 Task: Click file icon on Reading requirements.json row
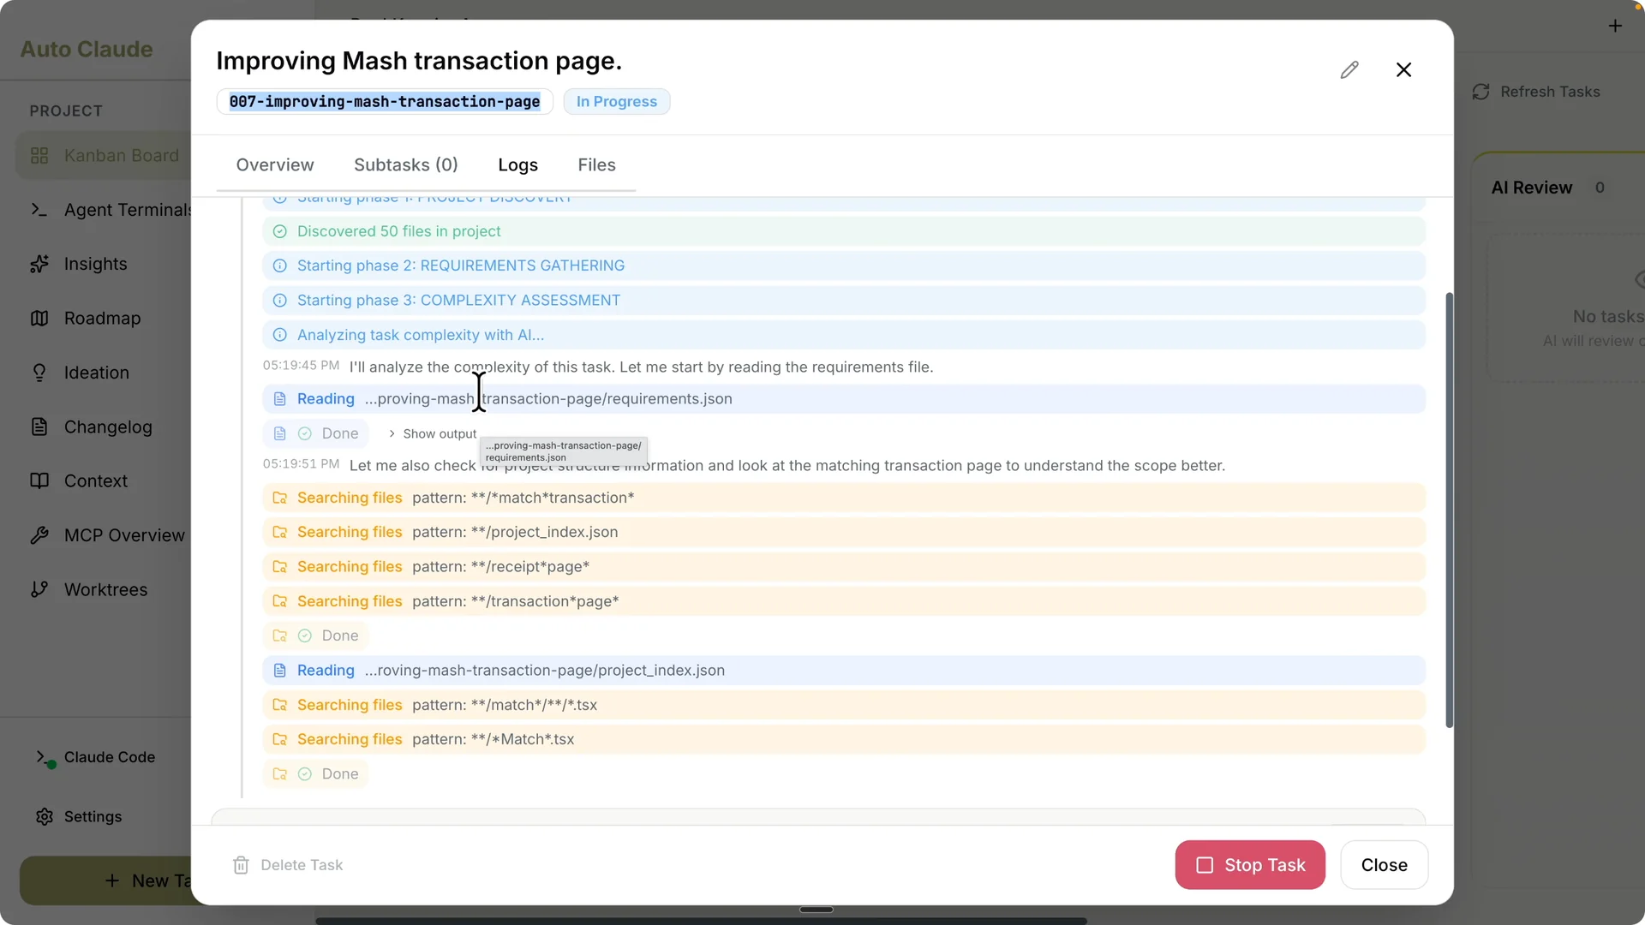point(279,399)
